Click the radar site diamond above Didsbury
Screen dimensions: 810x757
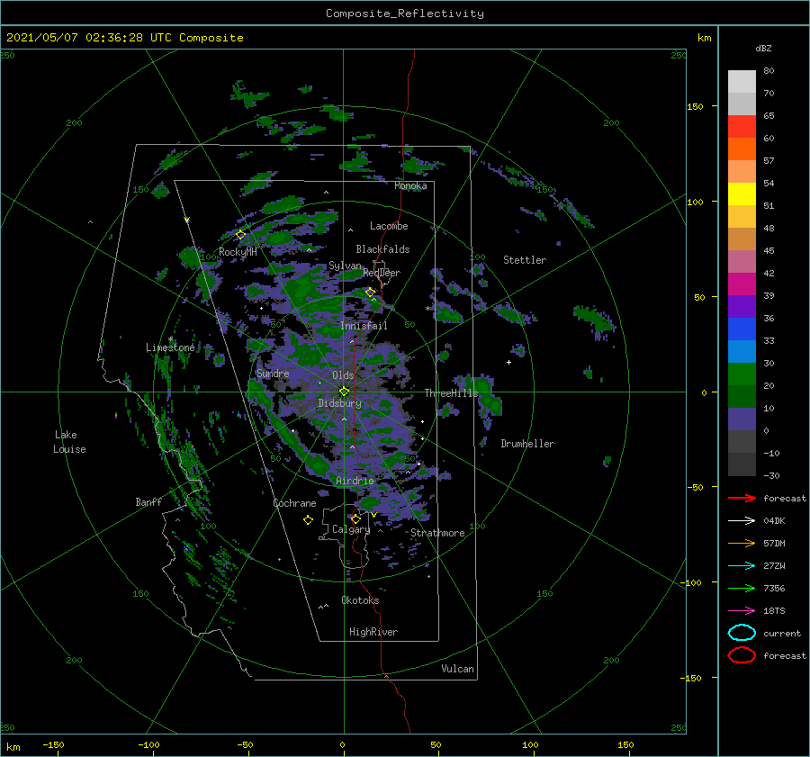click(344, 392)
